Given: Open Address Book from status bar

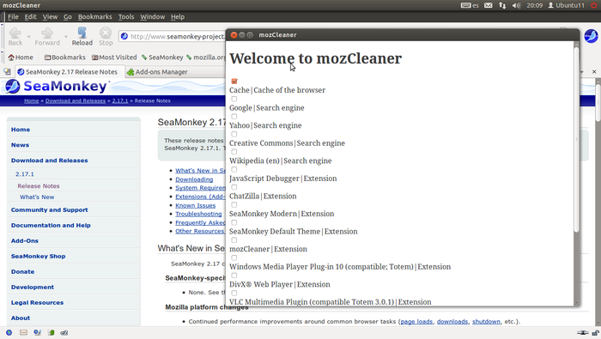Looking at the screenshot, I should tap(51, 332).
